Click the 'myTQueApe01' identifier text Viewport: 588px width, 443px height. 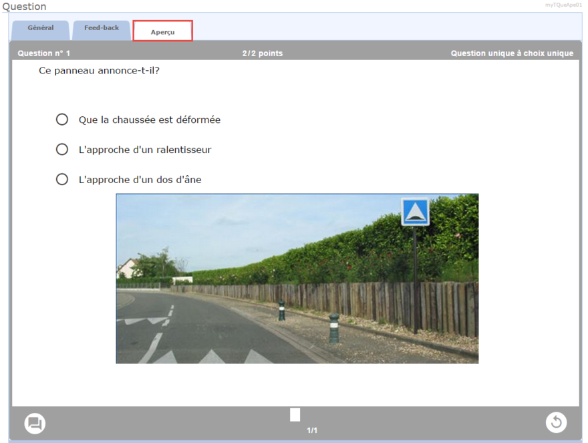(563, 5)
